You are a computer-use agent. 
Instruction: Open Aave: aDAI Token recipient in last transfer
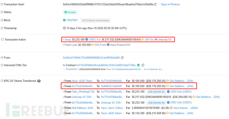coord(113,113)
